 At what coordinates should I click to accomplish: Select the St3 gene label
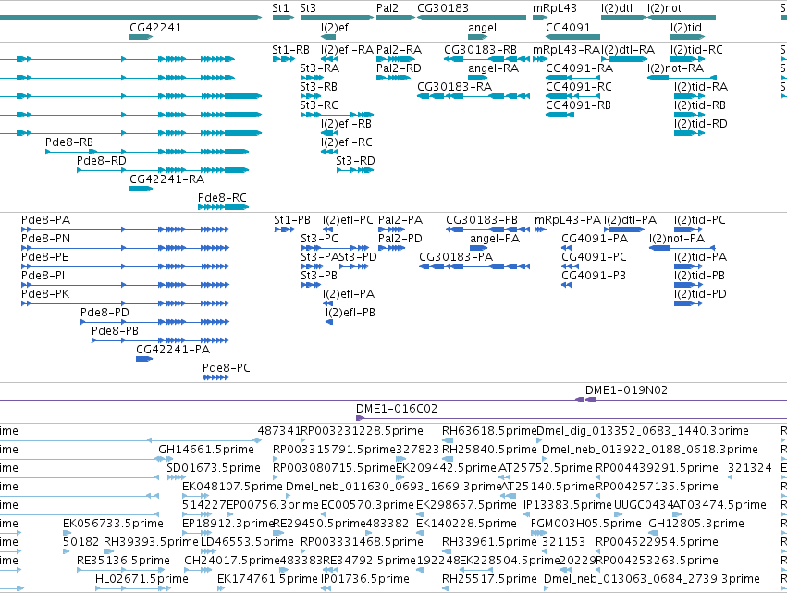[x=308, y=8]
